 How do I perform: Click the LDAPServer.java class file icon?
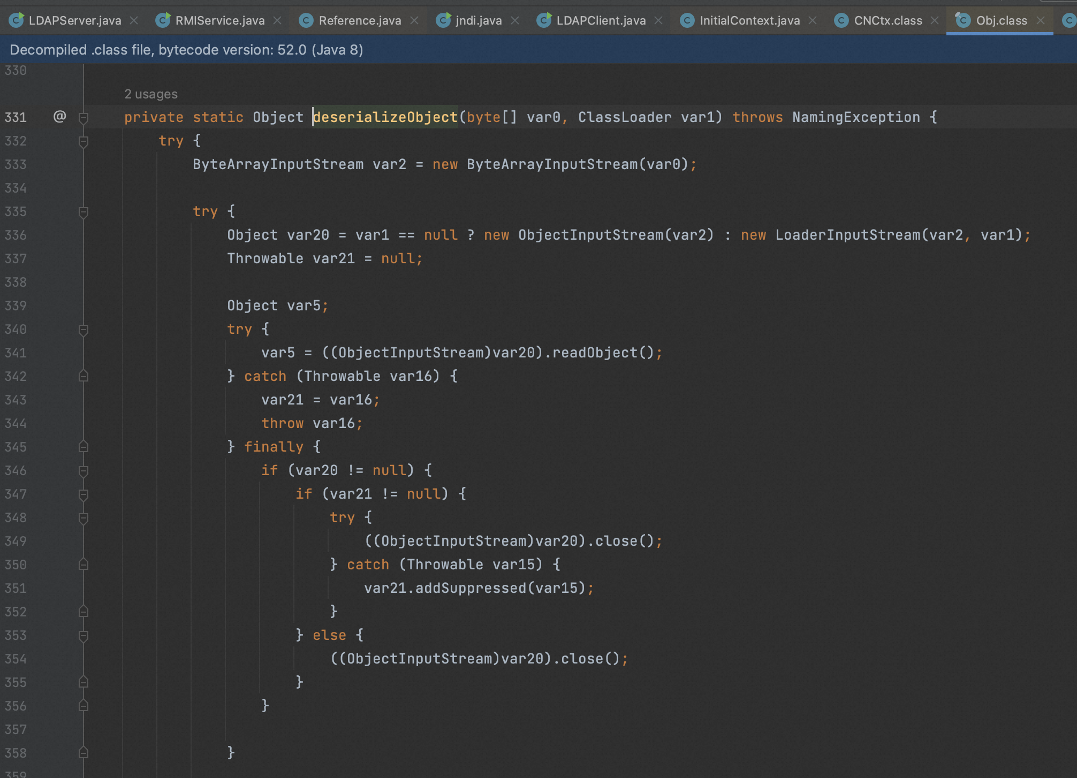[x=17, y=20]
